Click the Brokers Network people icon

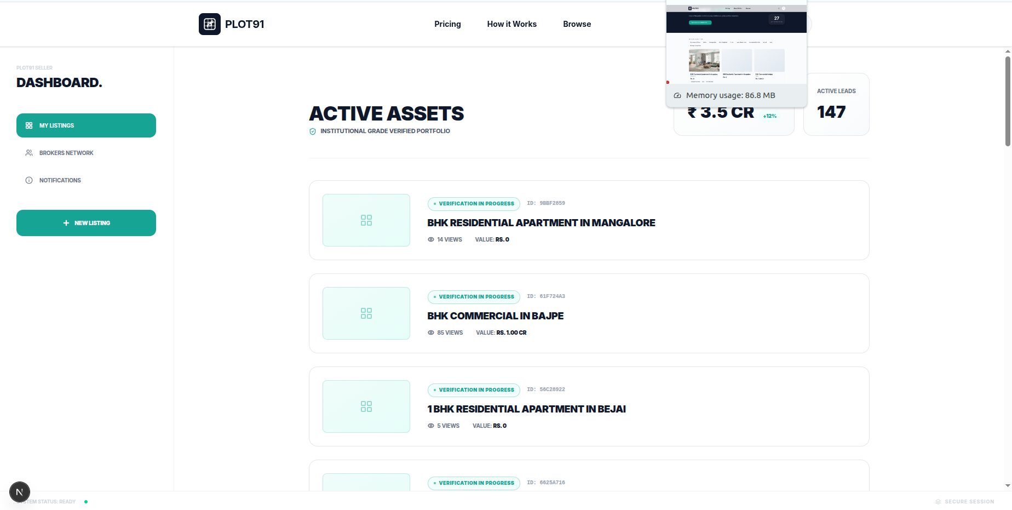pyautogui.click(x=29, y=153)
